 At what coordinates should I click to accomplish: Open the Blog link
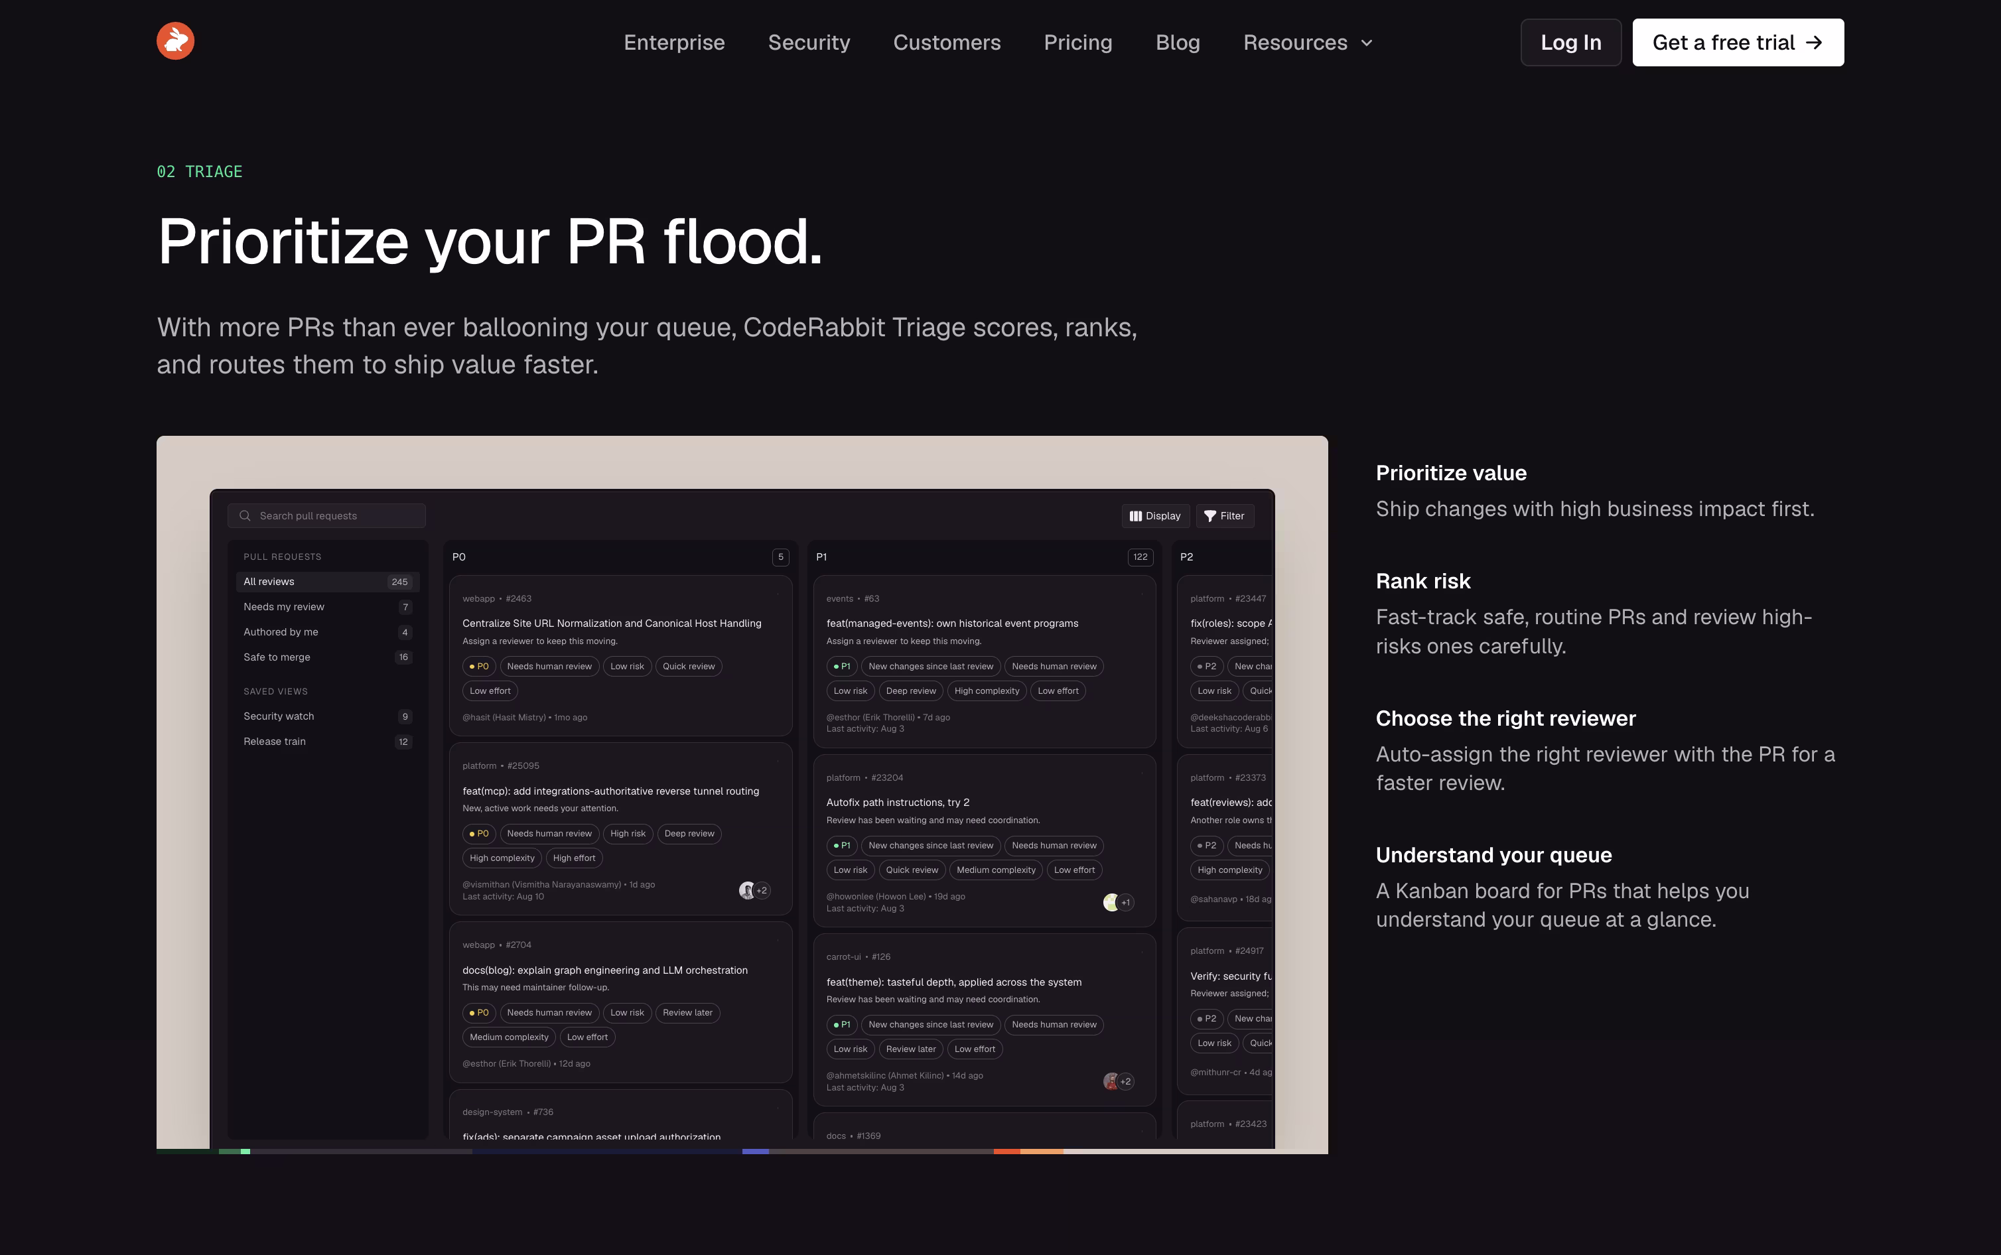1177,42
